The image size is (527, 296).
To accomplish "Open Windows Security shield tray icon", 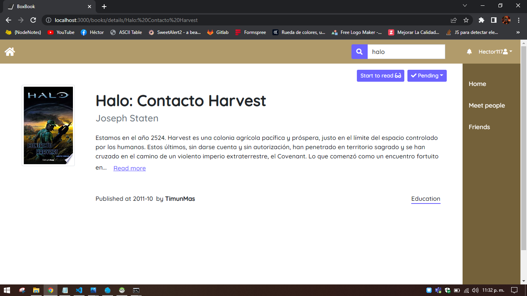I will coord(448,290).
